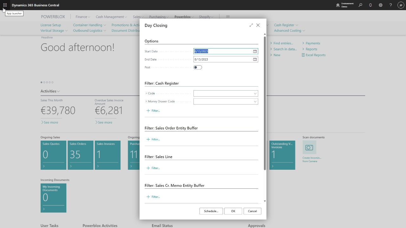Open the Powerblox menu tab
The image size is (406, 228).
pos(183,17)
